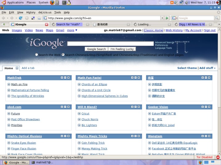Viewport: 221px width, 165px height.
Task: Click the search magnifier icon
Action: [217, 18]
